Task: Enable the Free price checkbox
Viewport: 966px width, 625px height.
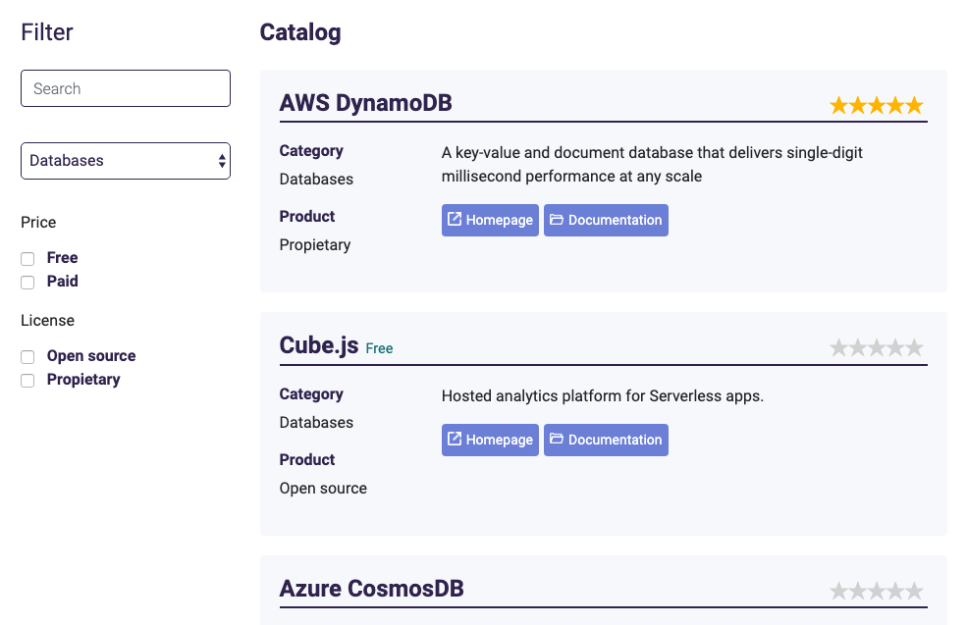Action: [x=27, y=259]
